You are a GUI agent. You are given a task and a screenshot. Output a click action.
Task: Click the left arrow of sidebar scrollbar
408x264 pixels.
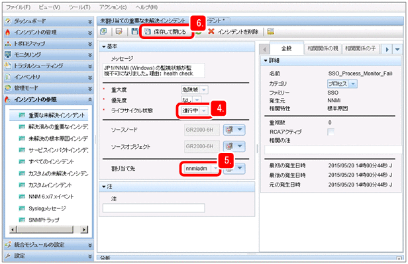pyautogui.click(x=13, y=230)
